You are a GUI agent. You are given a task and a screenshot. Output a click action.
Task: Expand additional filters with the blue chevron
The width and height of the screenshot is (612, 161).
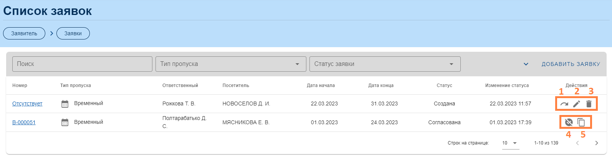pos(526,64)
